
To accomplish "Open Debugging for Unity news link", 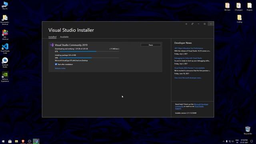I will (188, 58).
